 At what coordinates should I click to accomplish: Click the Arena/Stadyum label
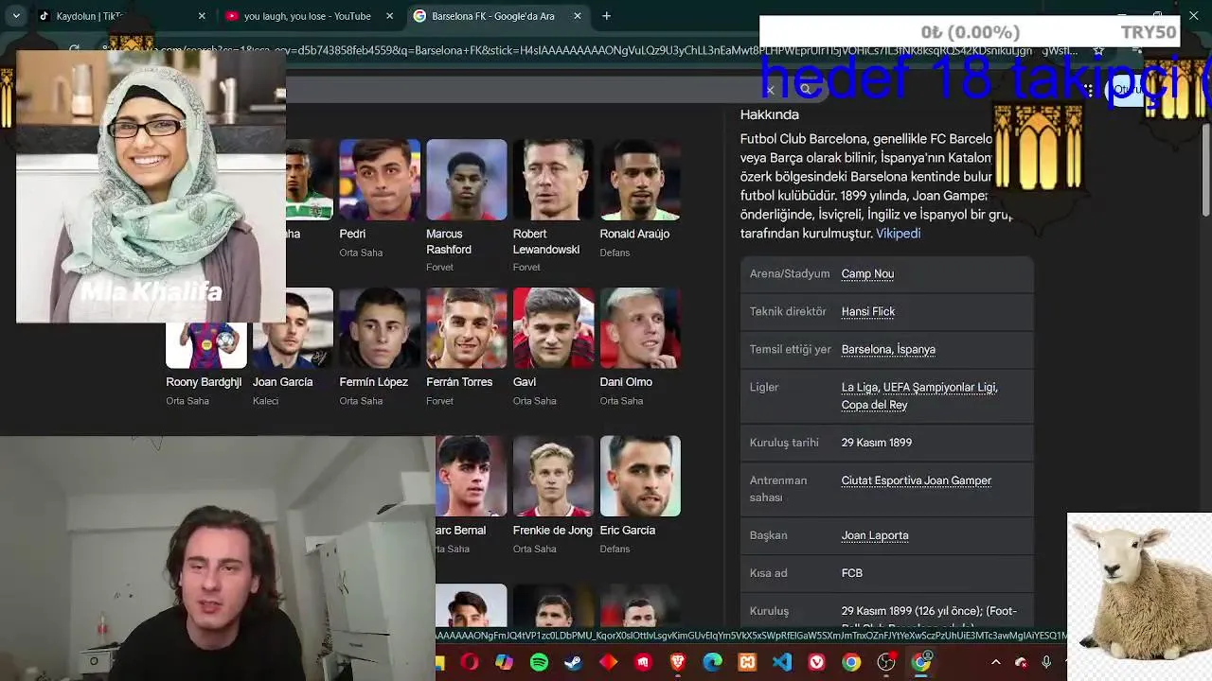pyautogui.click(x=790, y=273)
